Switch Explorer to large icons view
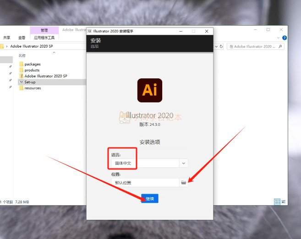Screen dimensions: 301x239 click(x=284, y=202)
